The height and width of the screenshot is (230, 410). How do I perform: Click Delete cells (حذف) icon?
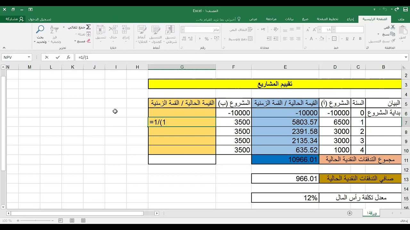(x=113, y=30)
